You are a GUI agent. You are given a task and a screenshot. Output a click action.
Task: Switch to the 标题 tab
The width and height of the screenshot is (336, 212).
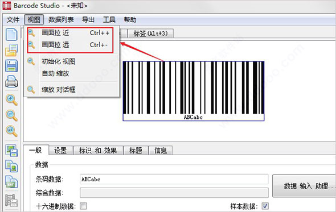click(x=136, y=151)
